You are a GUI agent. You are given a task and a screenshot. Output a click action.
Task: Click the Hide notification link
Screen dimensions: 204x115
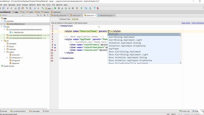(198, 23)
